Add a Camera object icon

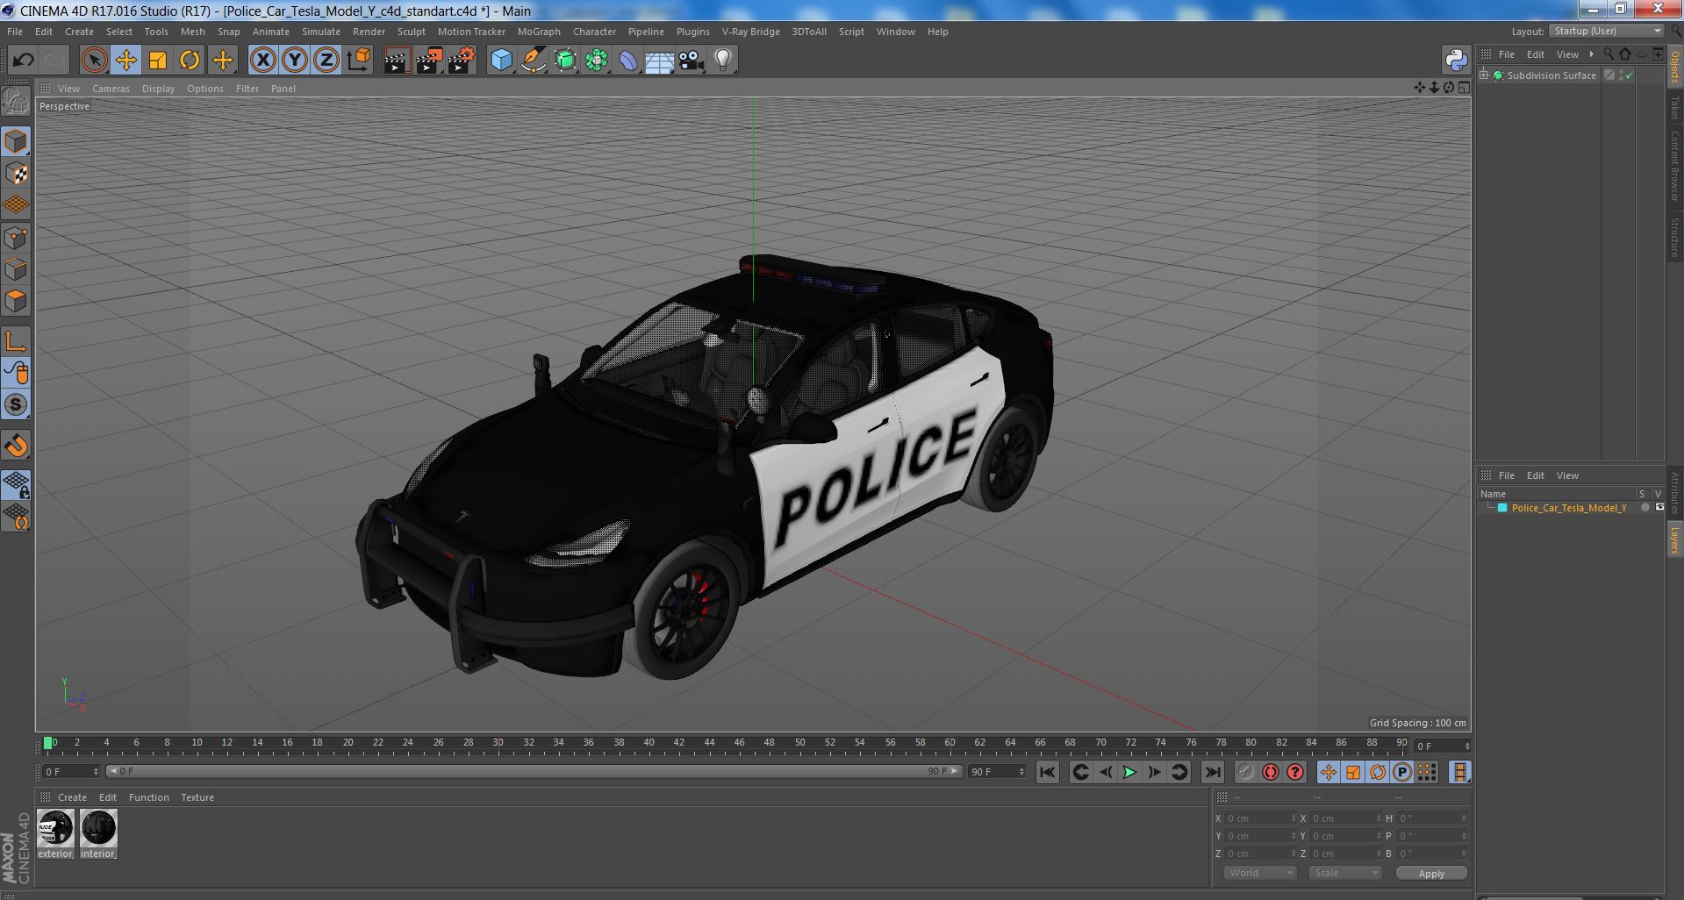point(692,61)
